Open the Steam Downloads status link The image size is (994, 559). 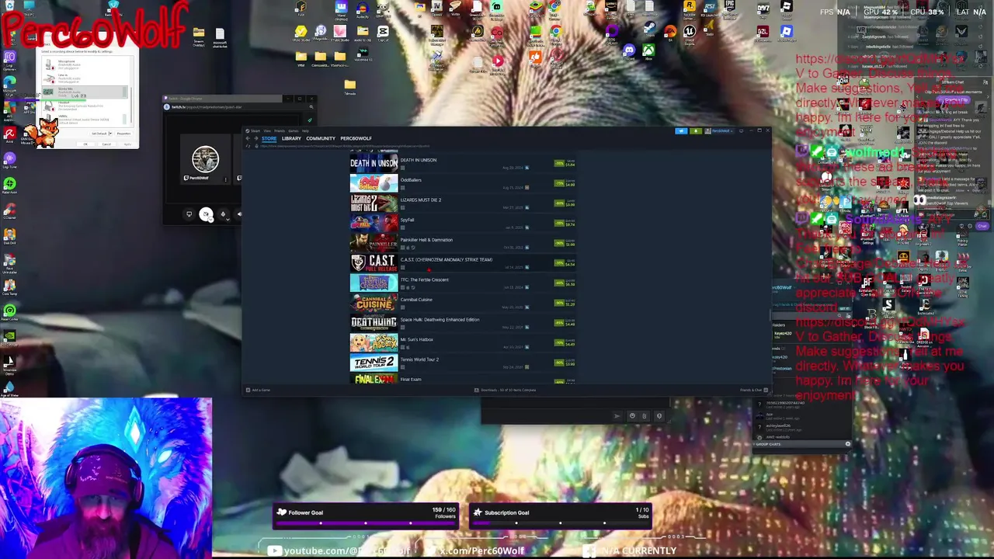[x=505, y=390]
